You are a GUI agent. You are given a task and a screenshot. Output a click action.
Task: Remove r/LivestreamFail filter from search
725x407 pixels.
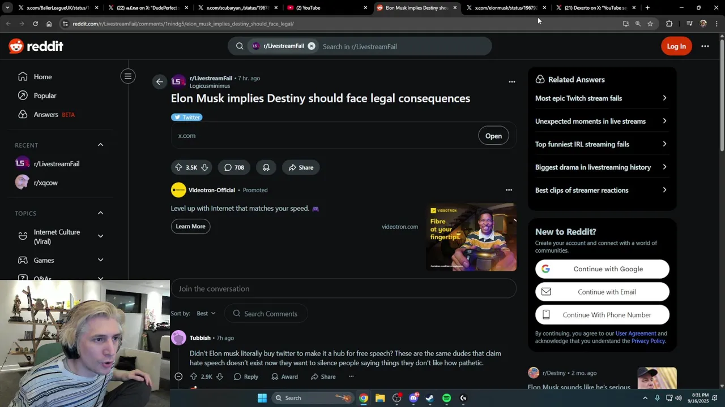[311, 46]
